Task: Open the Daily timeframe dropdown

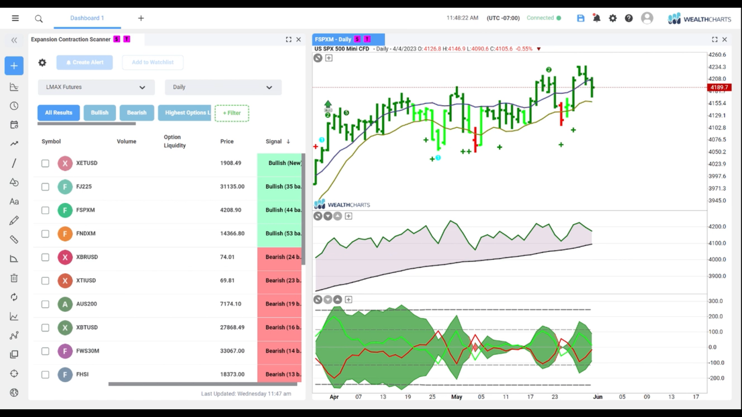Action: point(223,87)
